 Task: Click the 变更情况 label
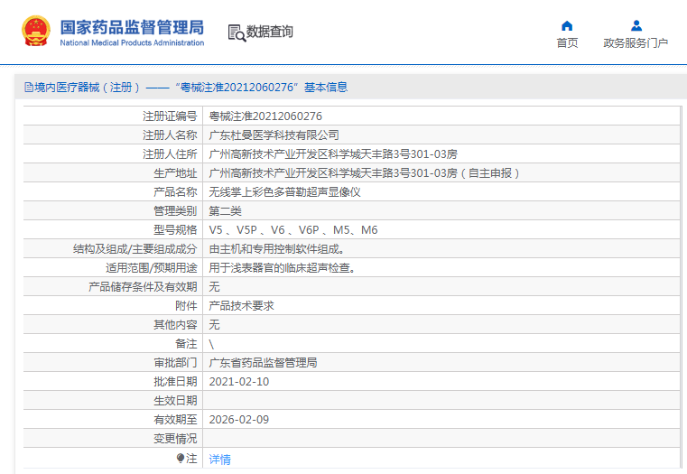[175, 439]
